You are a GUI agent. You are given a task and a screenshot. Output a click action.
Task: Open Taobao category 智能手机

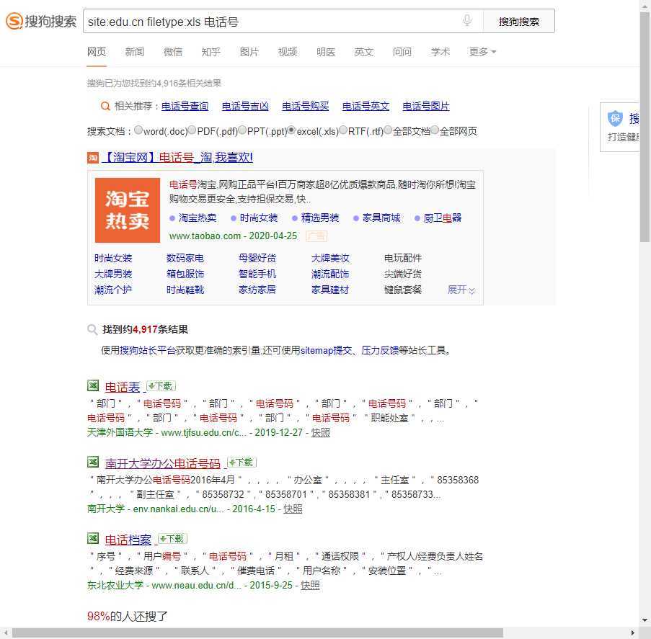point(257,274)
